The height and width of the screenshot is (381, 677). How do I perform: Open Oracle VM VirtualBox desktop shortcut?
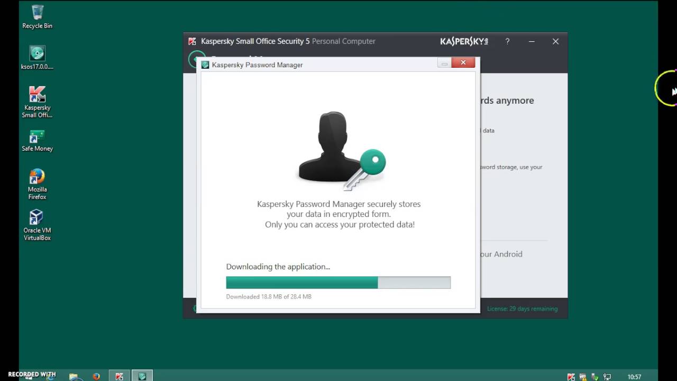pyautogui.click(x=37, y=225)
